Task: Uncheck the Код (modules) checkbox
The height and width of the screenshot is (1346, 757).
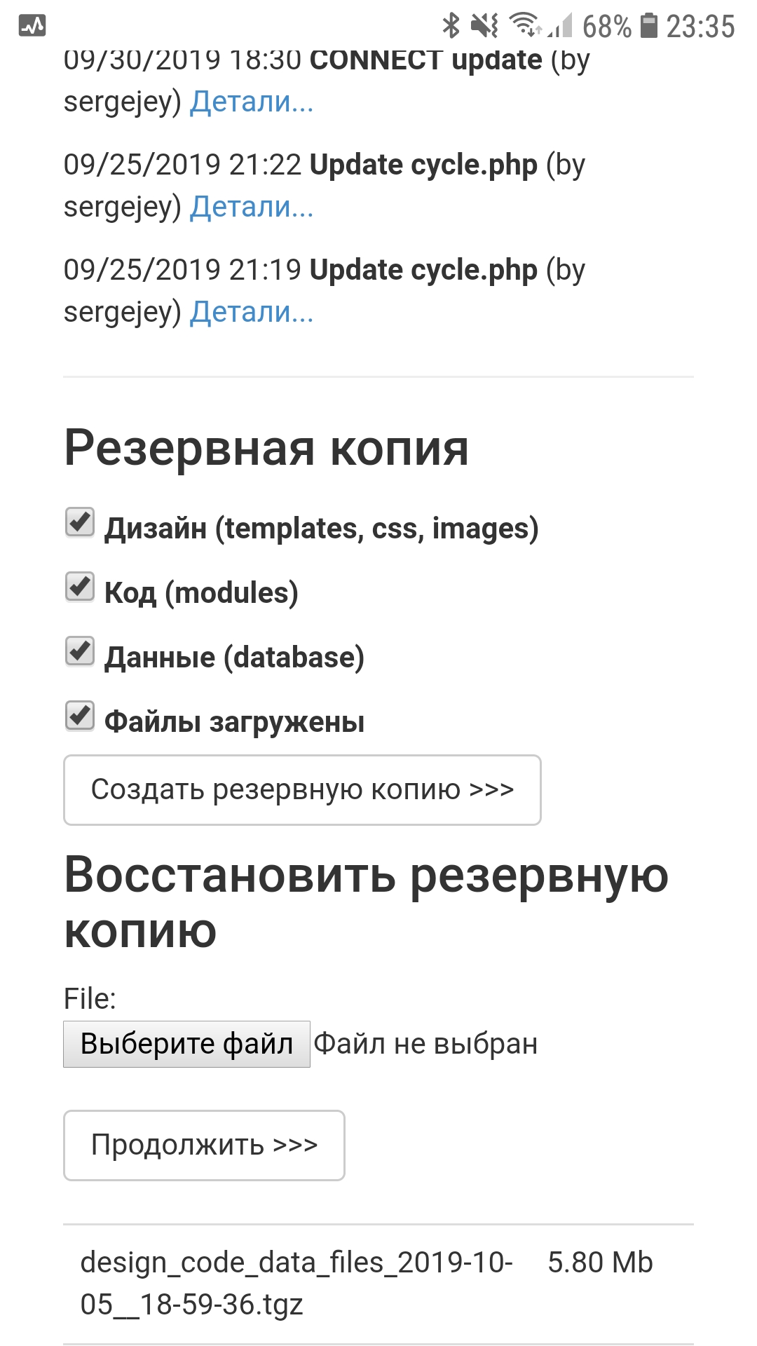Action: pyautogui.click(x=79, y=587)
